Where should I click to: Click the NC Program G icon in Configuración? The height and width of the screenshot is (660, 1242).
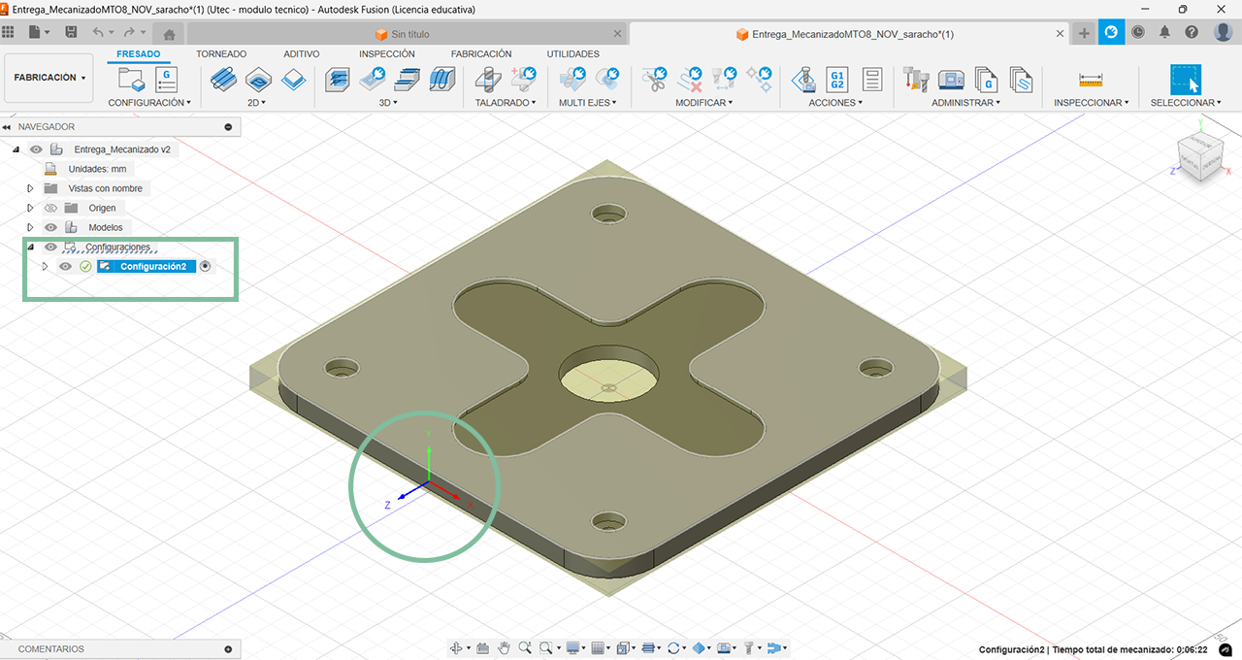(x=166, y=79)
